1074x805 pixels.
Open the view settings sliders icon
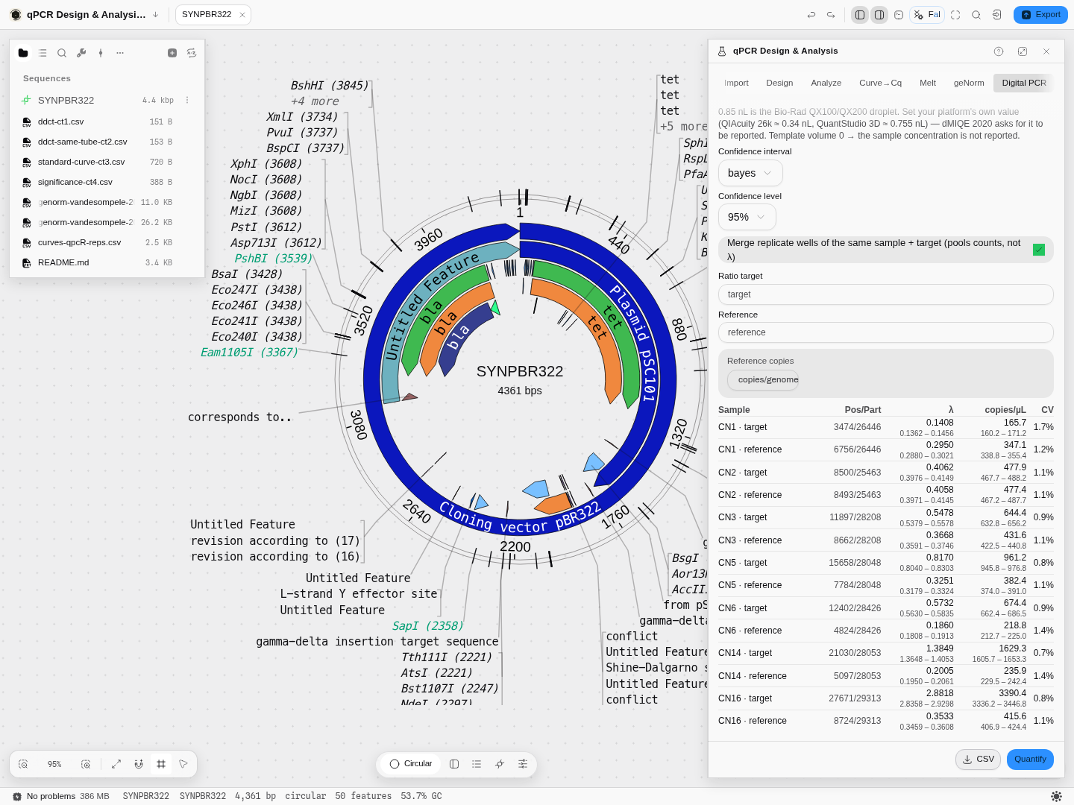(x=523, y=764)
